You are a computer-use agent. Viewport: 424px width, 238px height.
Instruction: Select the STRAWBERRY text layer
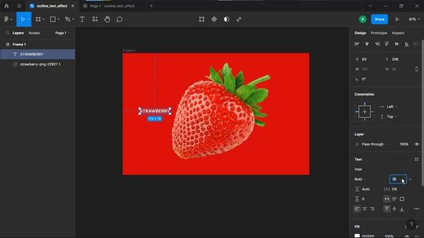38,54
